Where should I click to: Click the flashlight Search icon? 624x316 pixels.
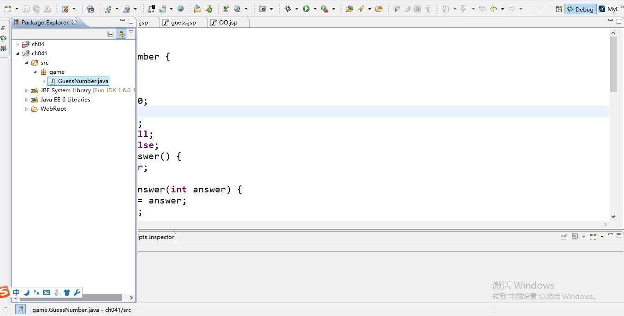coord(362,9)
